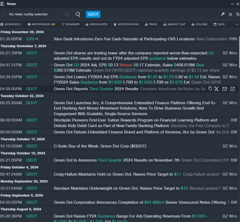Copy the Third Quarter Results headline

(210, 89)
